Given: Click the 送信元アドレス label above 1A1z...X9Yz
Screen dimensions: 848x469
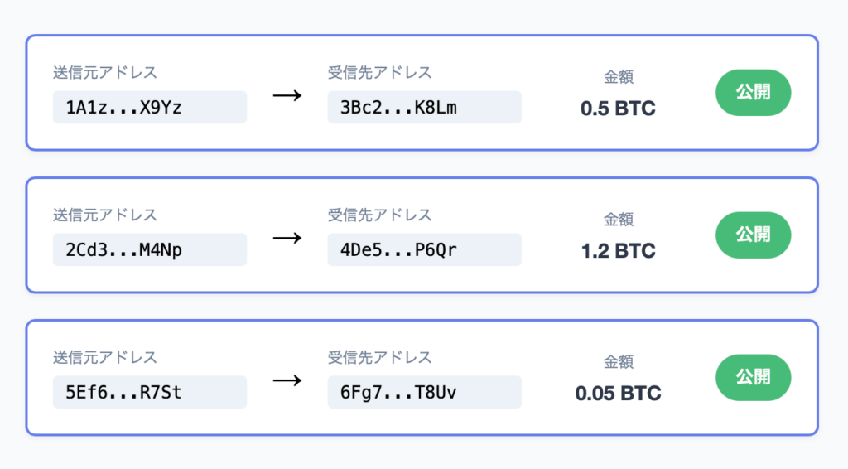Looking at the screenshot, I should point(105,73).
